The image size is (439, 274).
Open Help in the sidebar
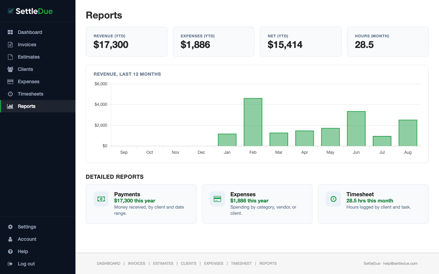(38, 251)
